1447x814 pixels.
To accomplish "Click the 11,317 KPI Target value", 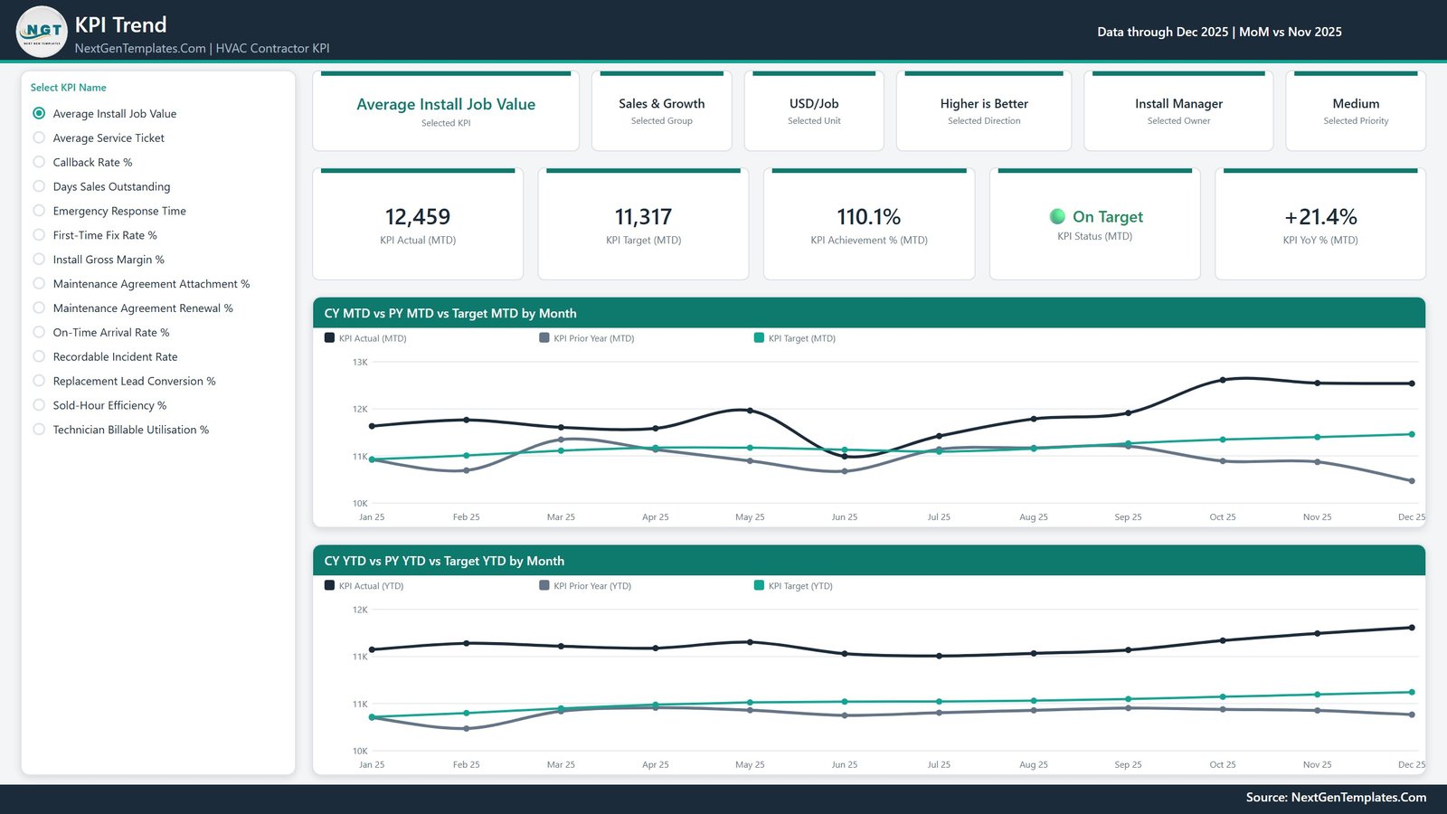I will (x=643, y=217).
